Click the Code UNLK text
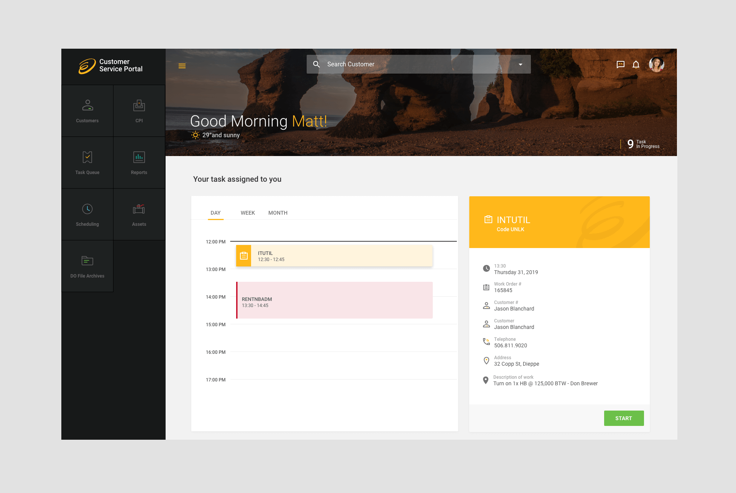 click(x=510, y=229)
